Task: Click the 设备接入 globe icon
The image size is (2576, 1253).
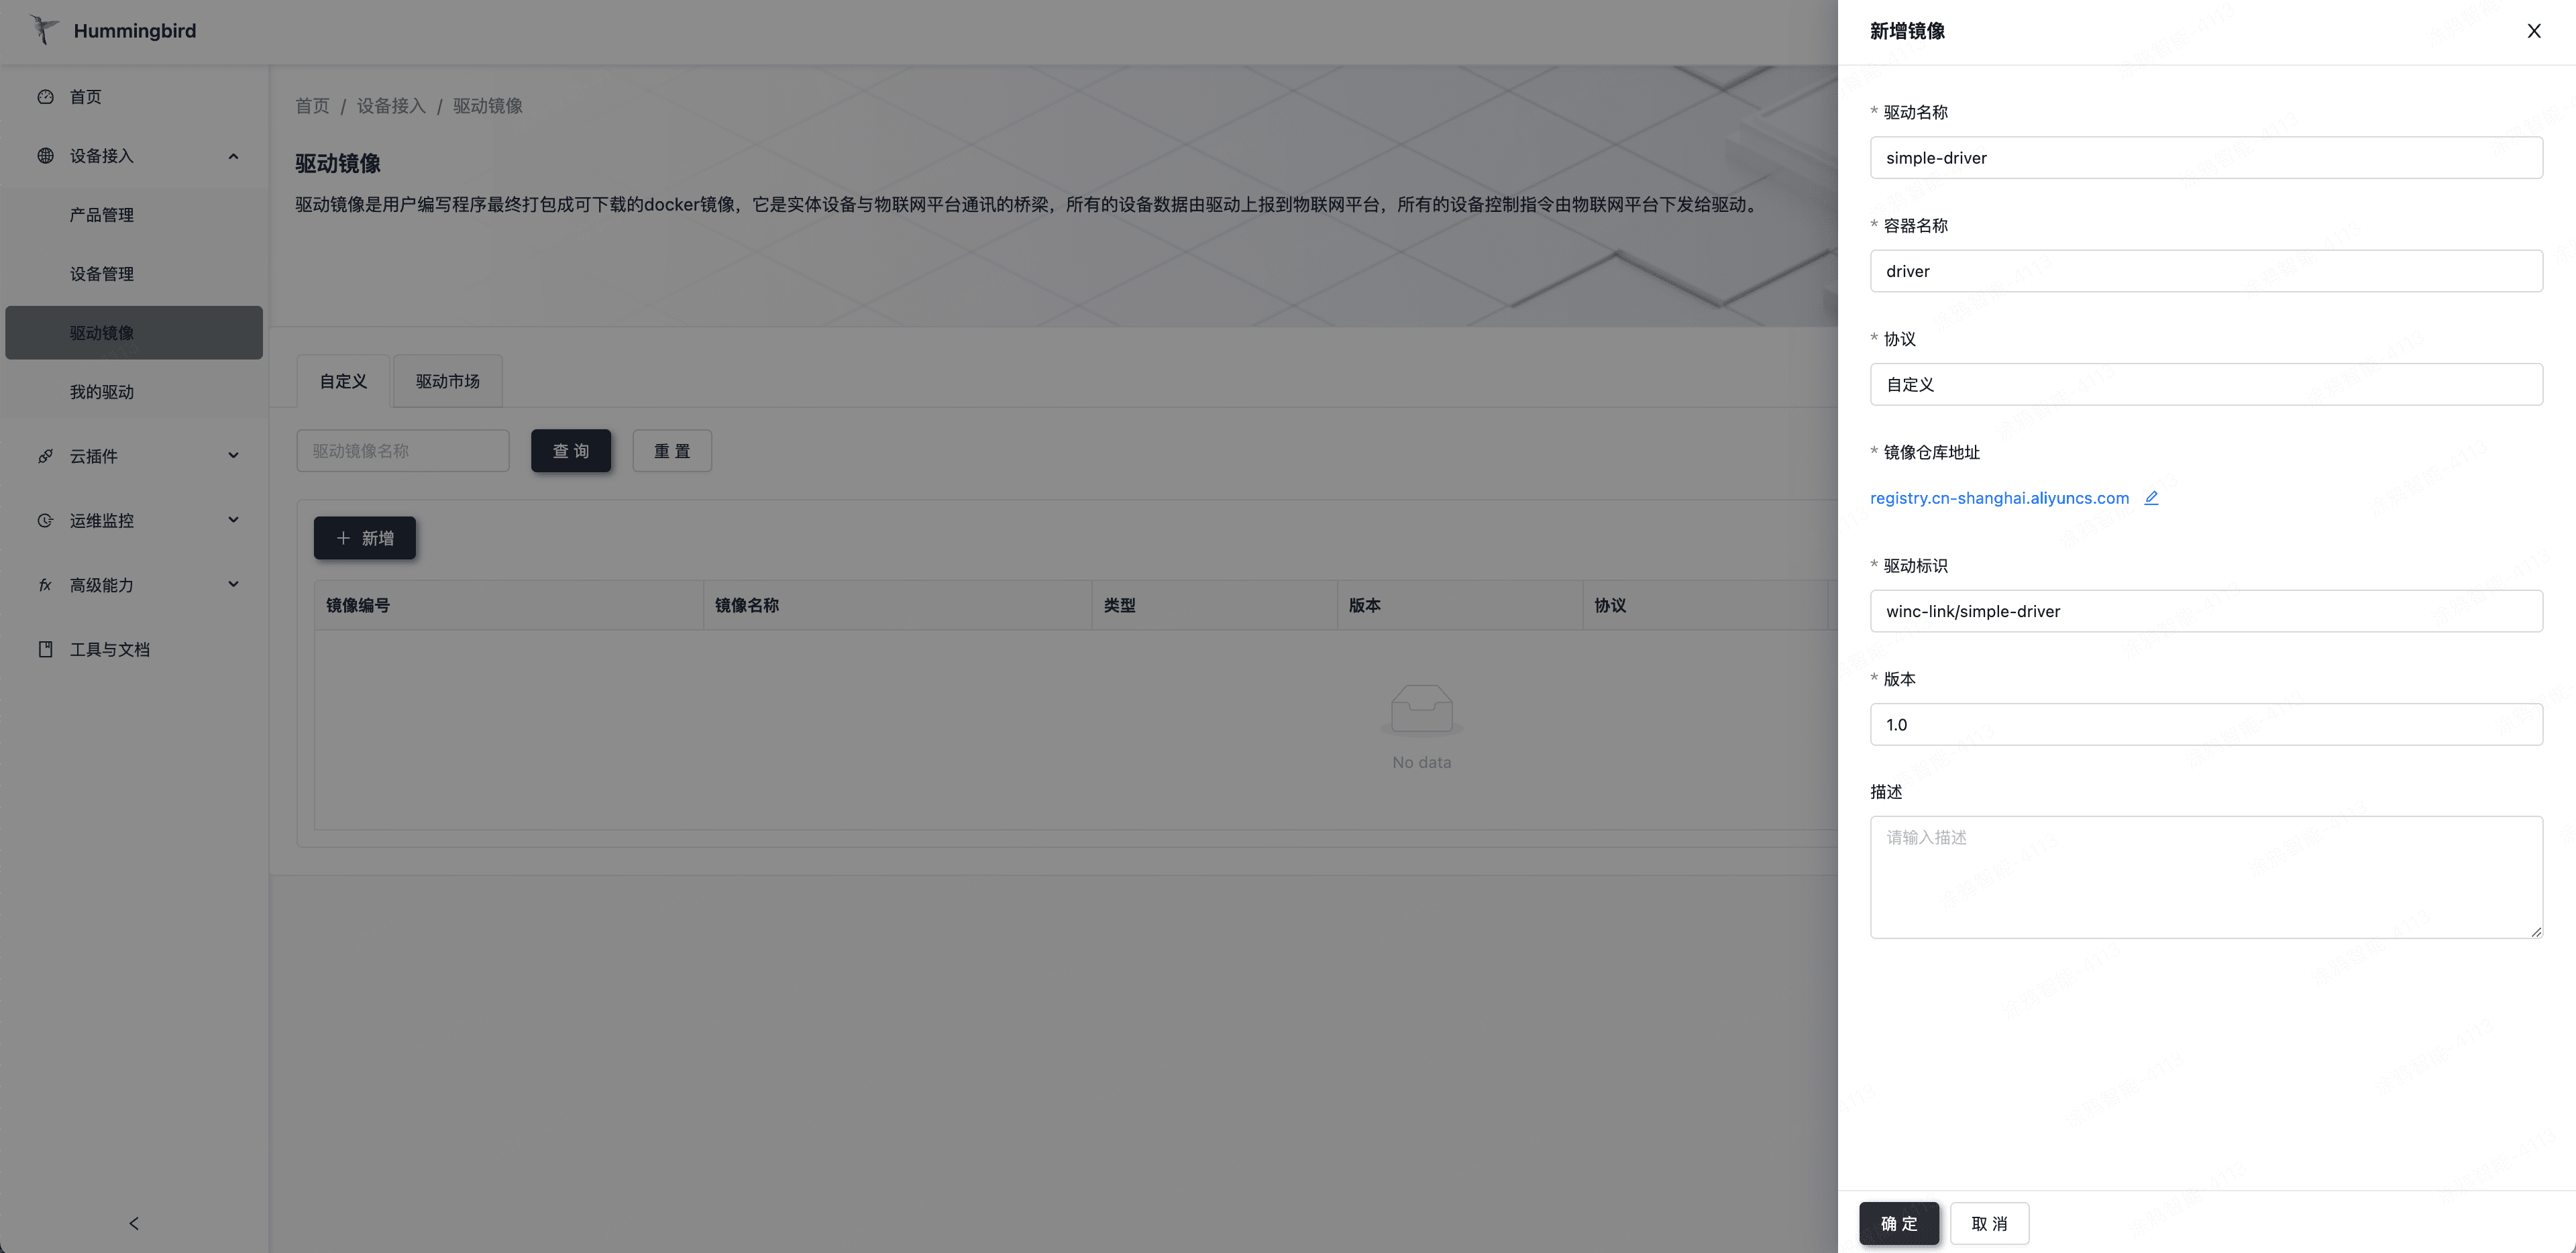Action: pos(45,156)
